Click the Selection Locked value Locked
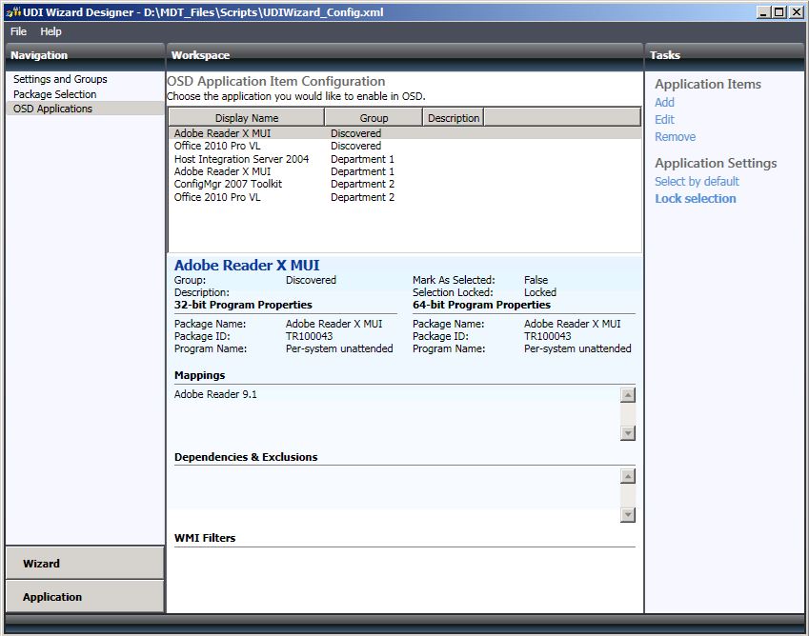The height and width of the screenshot is (636, 809). 540,292
